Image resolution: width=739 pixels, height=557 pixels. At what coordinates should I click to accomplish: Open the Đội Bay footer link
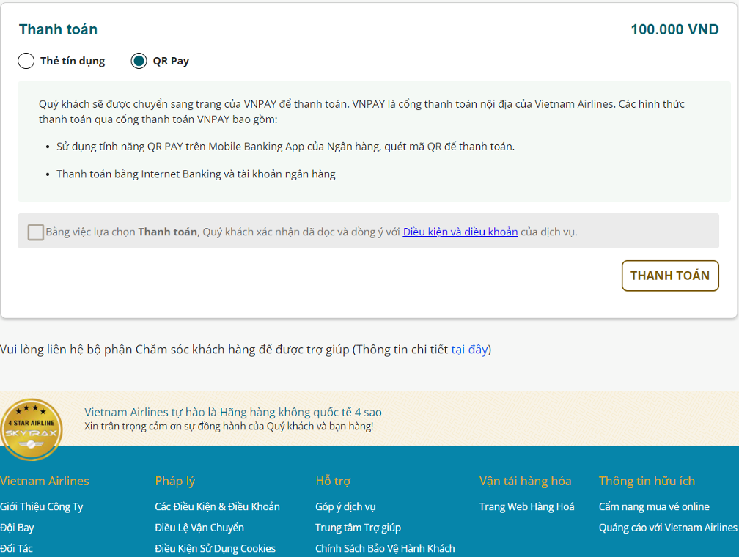[17, 528]
